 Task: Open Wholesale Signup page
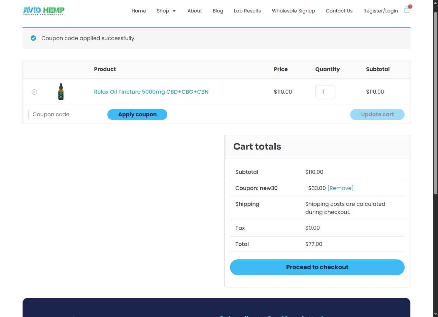(294, 11)
